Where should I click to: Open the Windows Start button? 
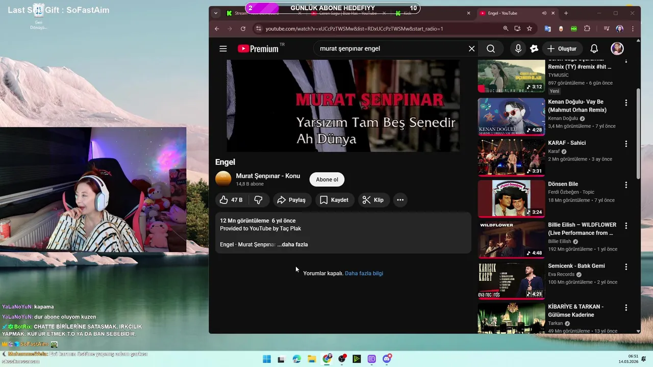click(267, 359)
